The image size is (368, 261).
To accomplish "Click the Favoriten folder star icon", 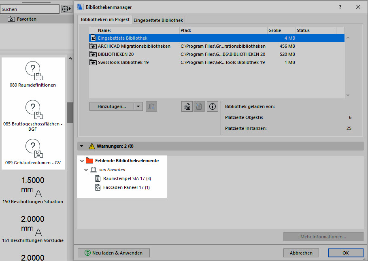I will (11, 19).
